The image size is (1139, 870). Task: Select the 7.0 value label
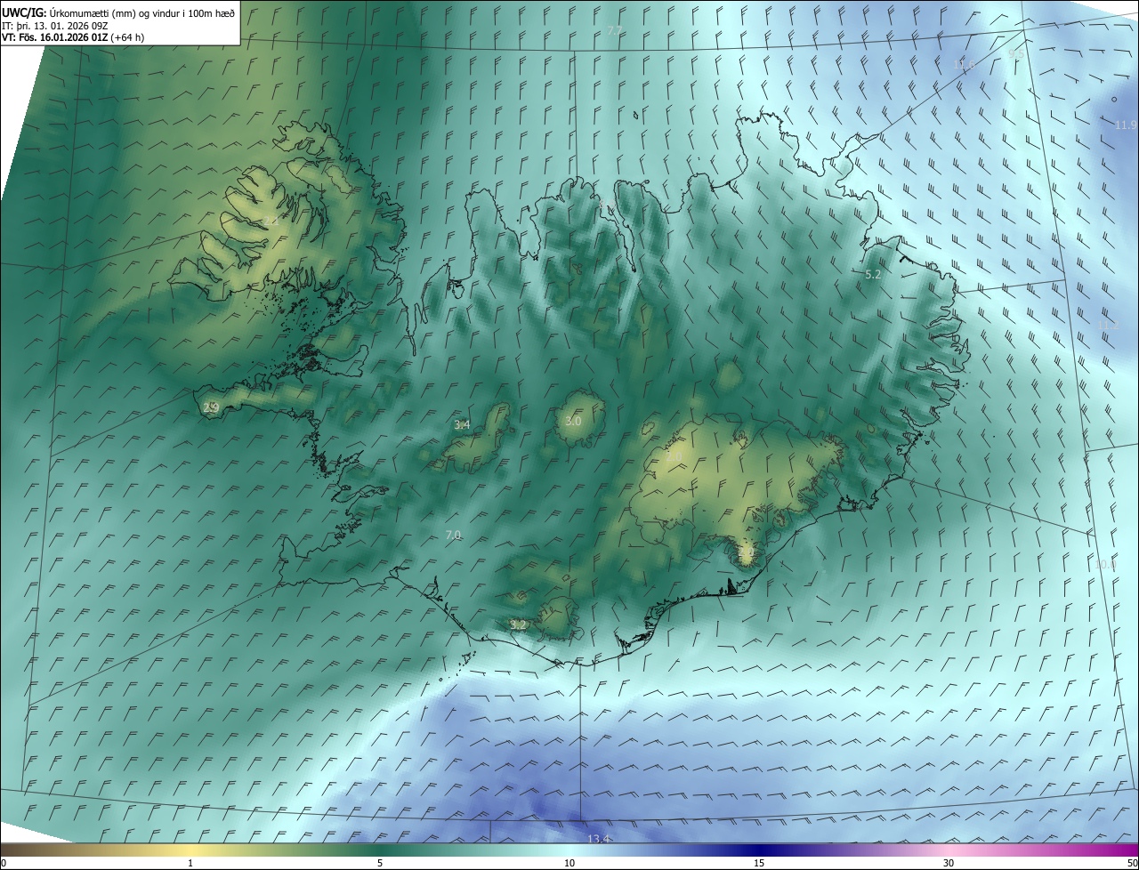coord(453,535)
